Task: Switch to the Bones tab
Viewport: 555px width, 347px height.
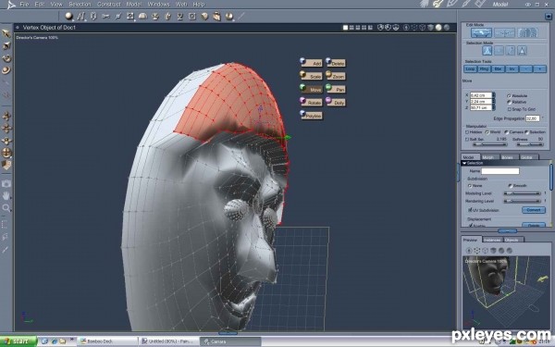Action: point(507,157)
